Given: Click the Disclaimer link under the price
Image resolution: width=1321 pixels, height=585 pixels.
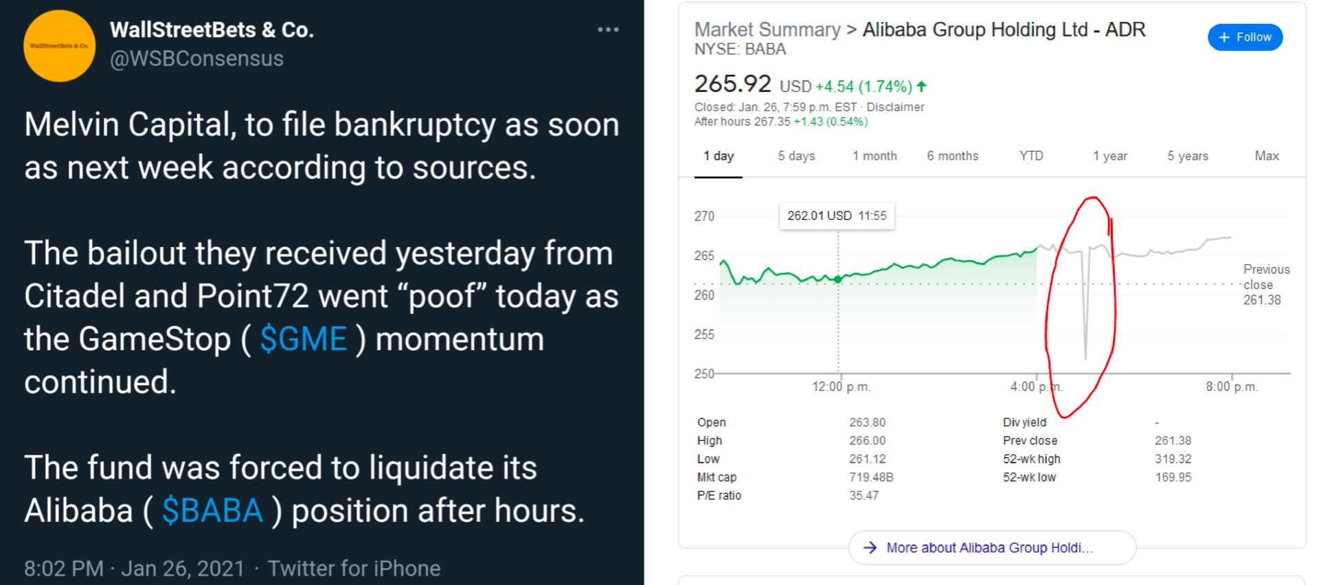Looking at the screenshot, I should (895, 107).
